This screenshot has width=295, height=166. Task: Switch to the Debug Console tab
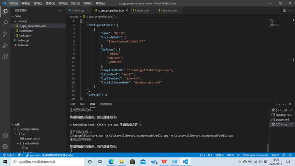click(x=106, y=104)
